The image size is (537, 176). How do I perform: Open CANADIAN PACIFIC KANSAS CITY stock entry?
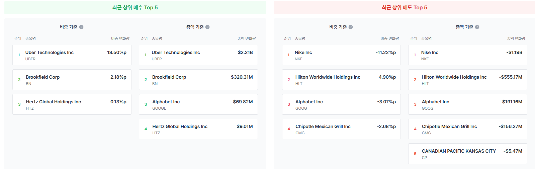tap(468, 154)
